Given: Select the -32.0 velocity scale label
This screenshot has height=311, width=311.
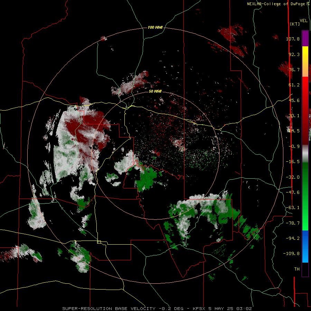Looking at the screenshot, I should click(x=293, y=177).
